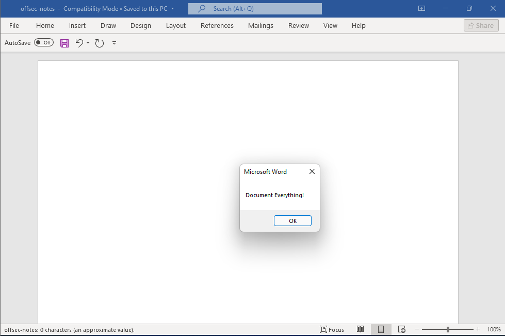Open the File menu
Screen dimensions: 505x336
point(13,25)
